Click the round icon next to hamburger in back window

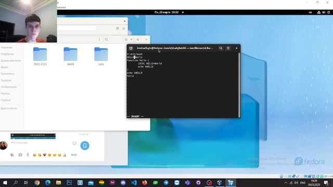coord(118,29)
